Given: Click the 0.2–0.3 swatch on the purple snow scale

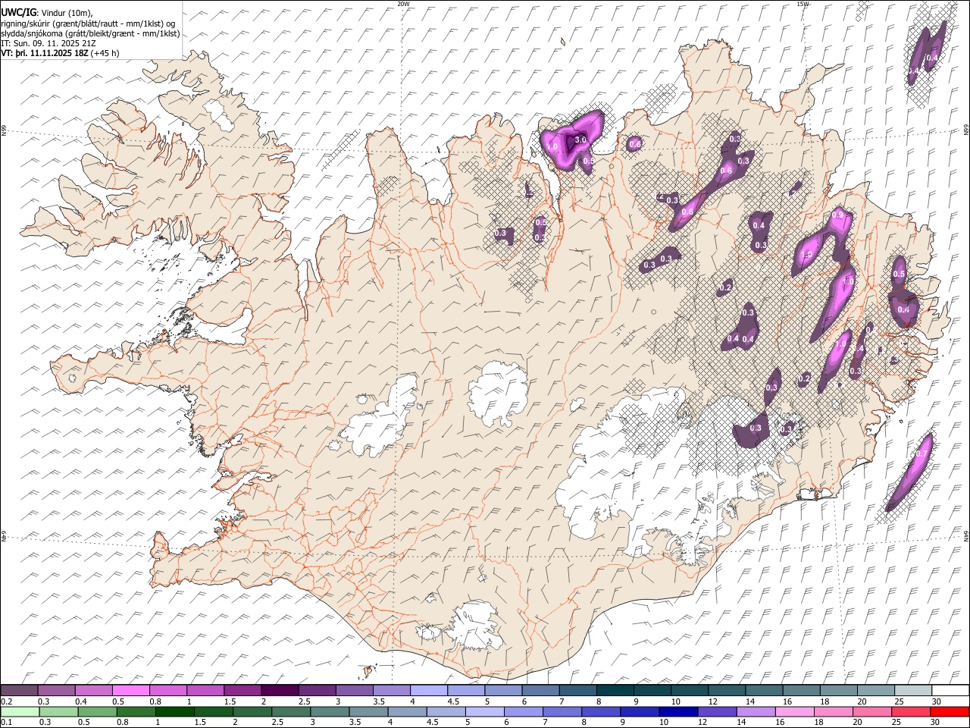Looking at the screenshot, I should (20, 690).
